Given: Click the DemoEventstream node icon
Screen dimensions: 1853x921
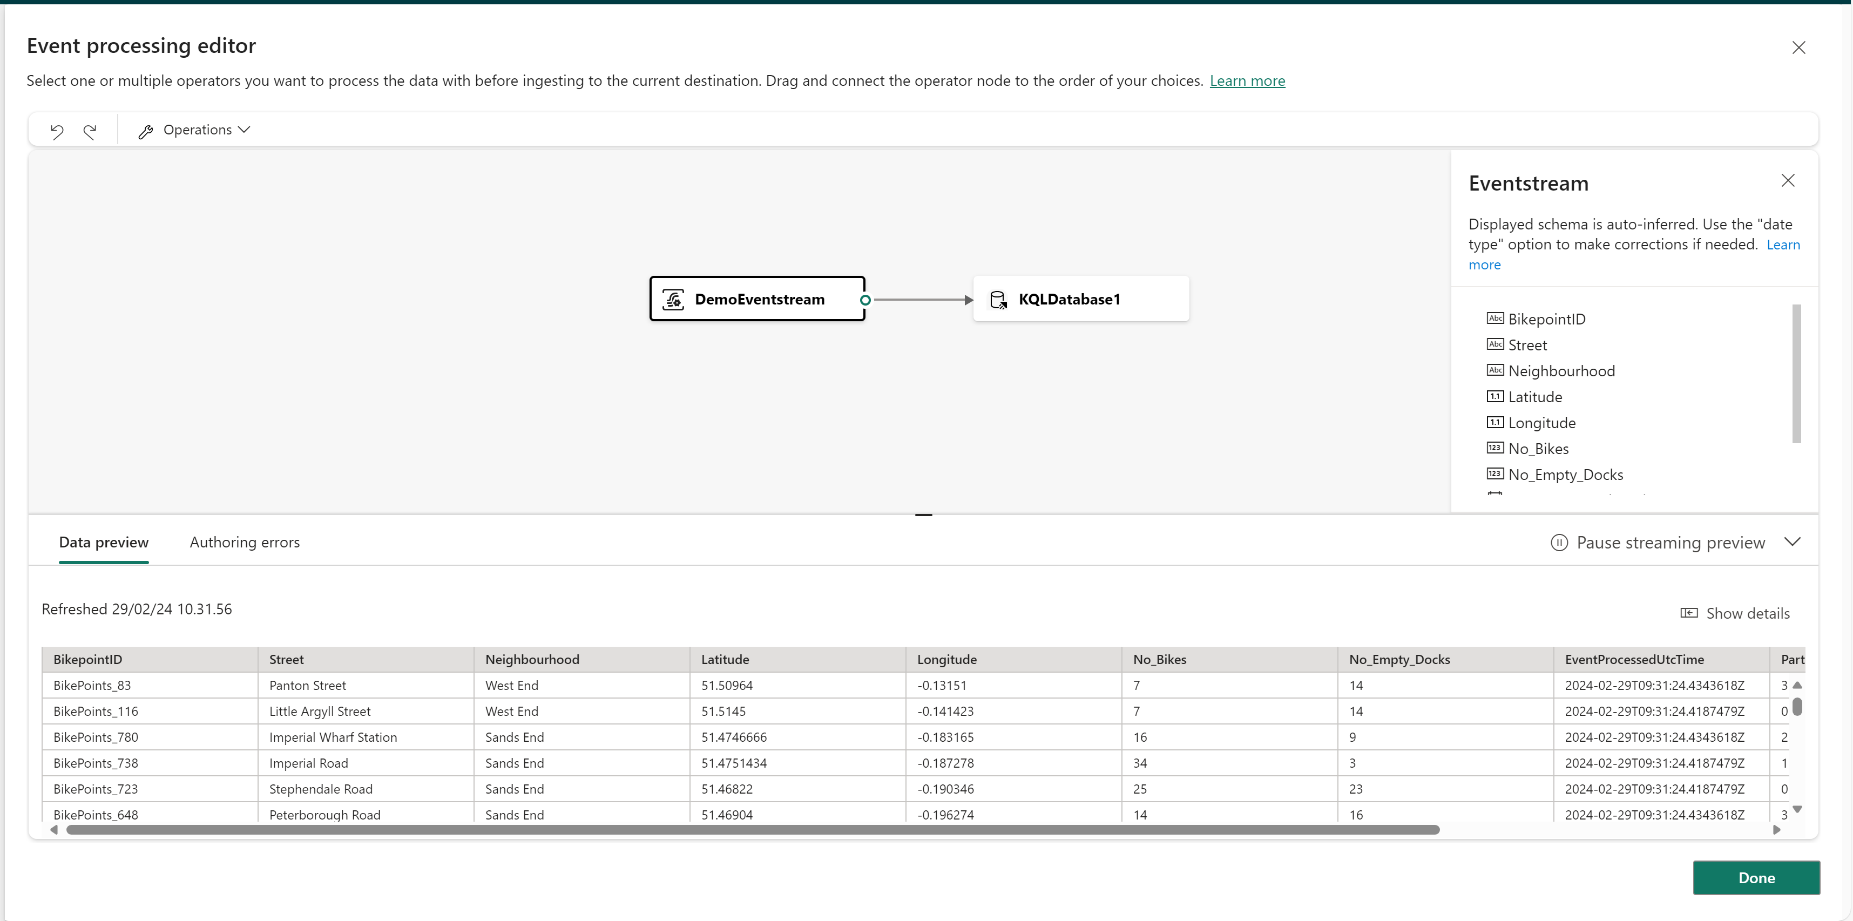Looking at the screenshot, I should click(673, 299).
